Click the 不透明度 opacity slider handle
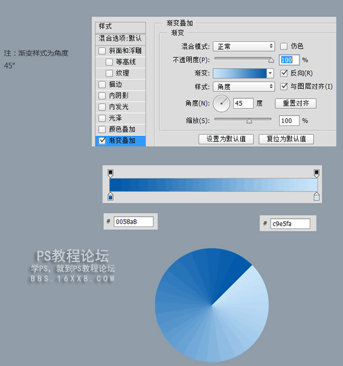This screenshot has height=366, width=343. click(271, 60)
